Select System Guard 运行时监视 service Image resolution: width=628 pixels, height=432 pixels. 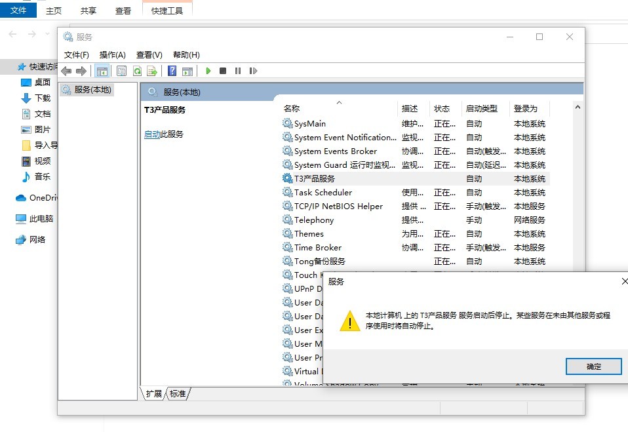click(x=415, y=165)
